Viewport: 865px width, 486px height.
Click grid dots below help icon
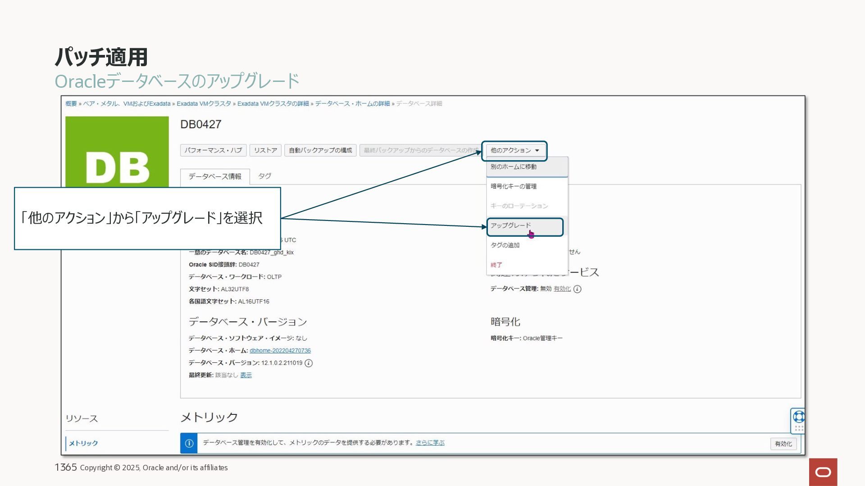click(799, 429)
